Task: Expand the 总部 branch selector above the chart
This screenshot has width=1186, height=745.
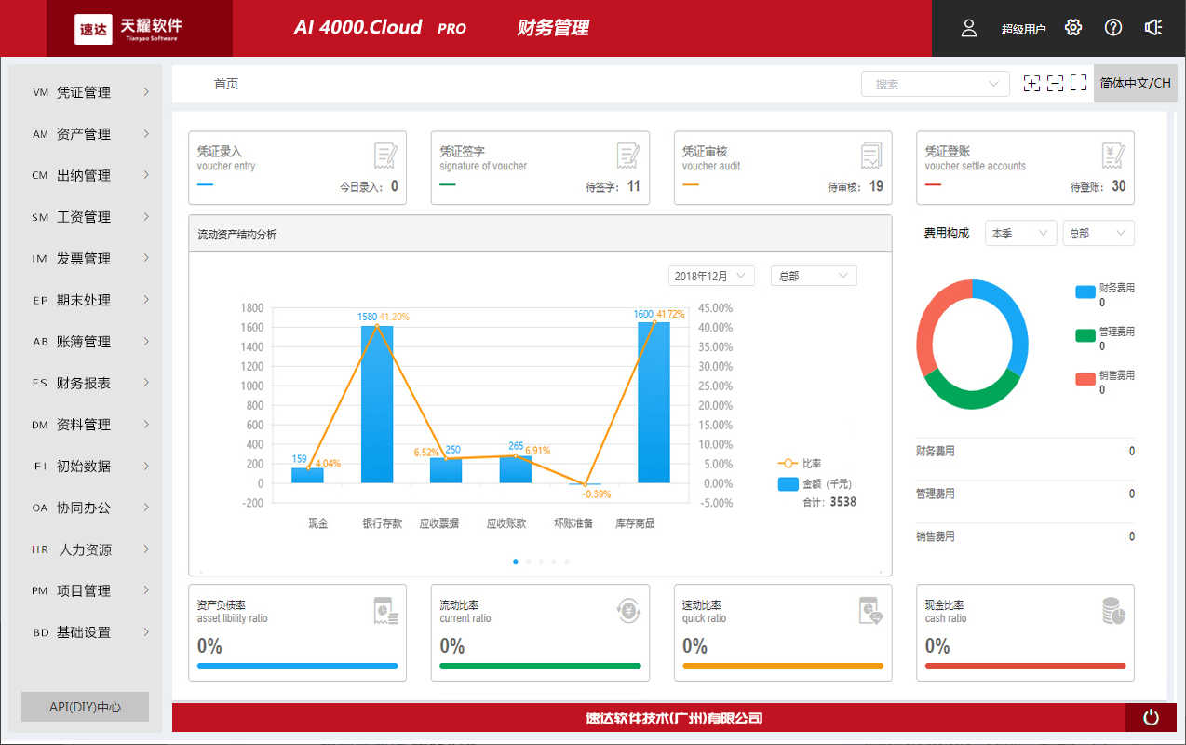Action: [813, 276]
